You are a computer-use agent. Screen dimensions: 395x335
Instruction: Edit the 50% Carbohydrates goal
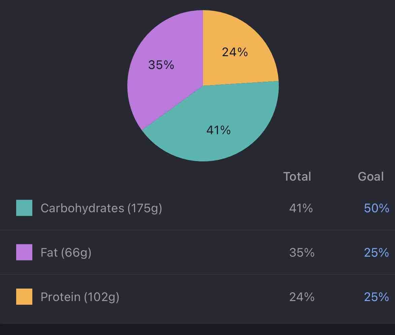376,209
